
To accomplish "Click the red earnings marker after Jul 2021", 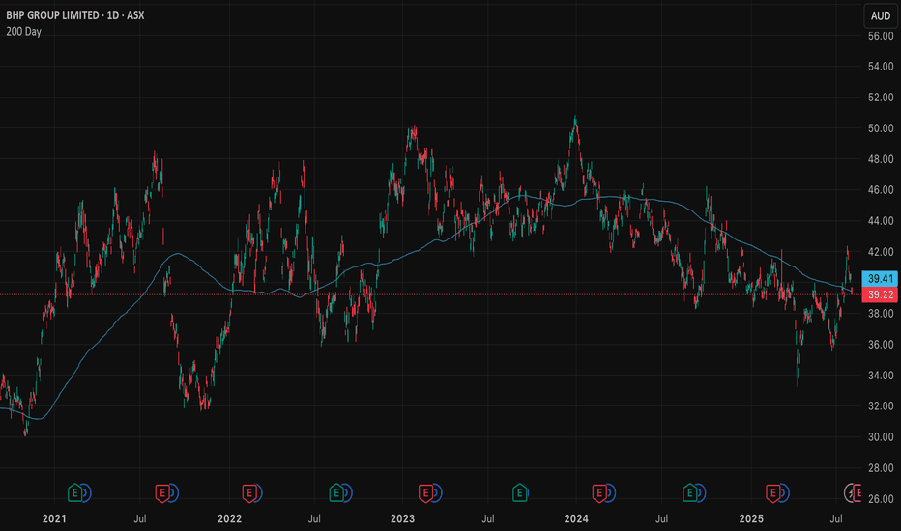I will point(162,492).
